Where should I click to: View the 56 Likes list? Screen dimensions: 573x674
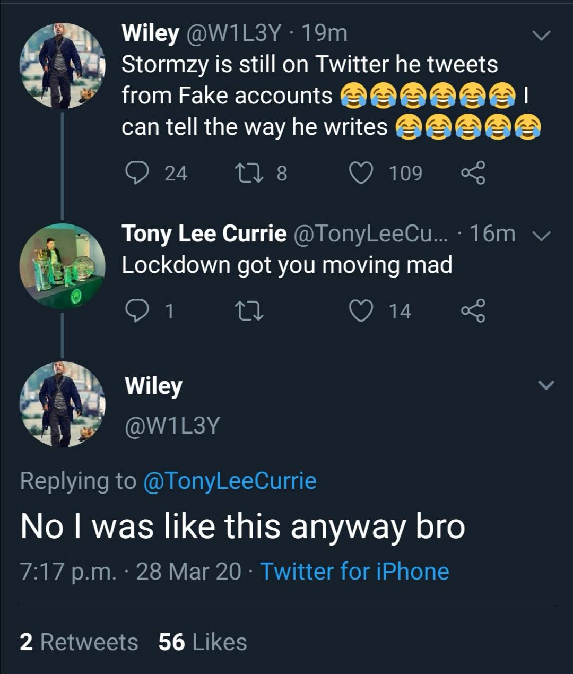point(203,642)
